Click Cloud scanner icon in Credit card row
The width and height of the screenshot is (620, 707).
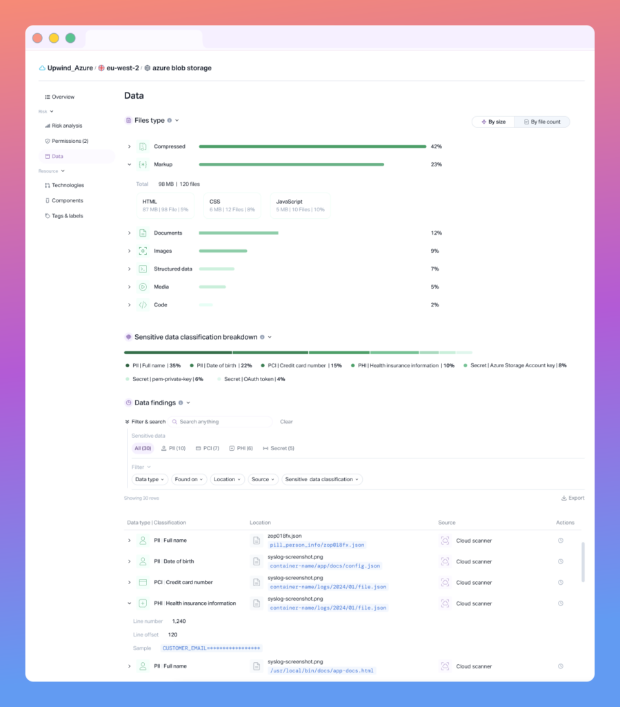[x=445, y=582]
